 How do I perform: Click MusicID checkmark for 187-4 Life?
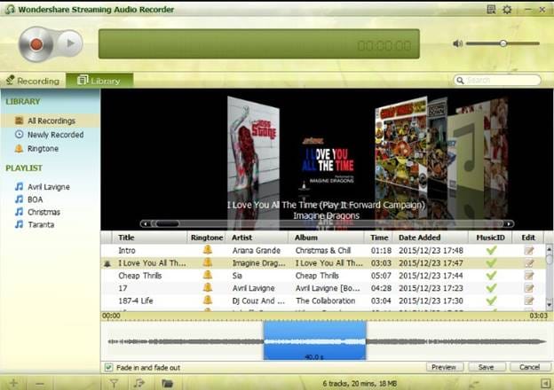point(491,300)
